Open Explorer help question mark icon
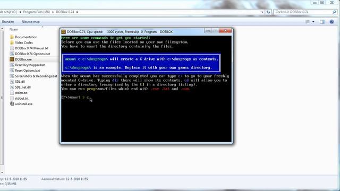 [x=331, y=22]
